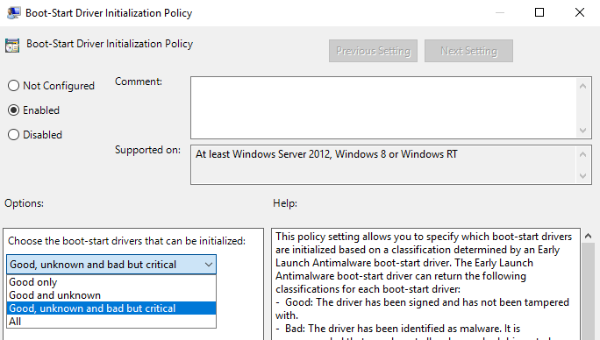600x340 pixels.
Task: Click the Help description text area
Action: pos(425,284)
